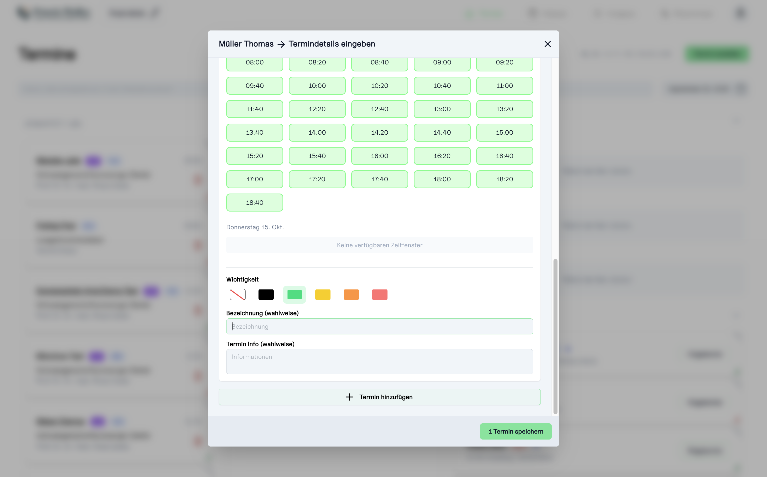Click the Donnerstag 15. Okt. date label

click(x=255, y=227)
